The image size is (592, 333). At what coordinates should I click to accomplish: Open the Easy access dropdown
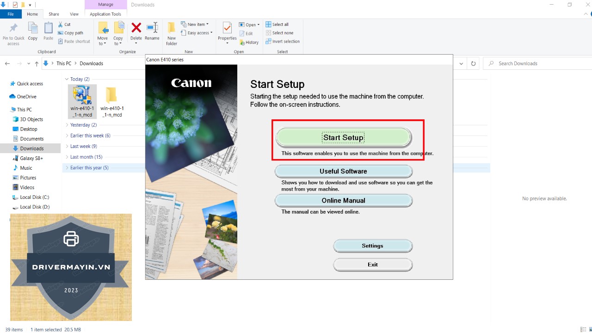pyautogui.click(x=200, y=33)
